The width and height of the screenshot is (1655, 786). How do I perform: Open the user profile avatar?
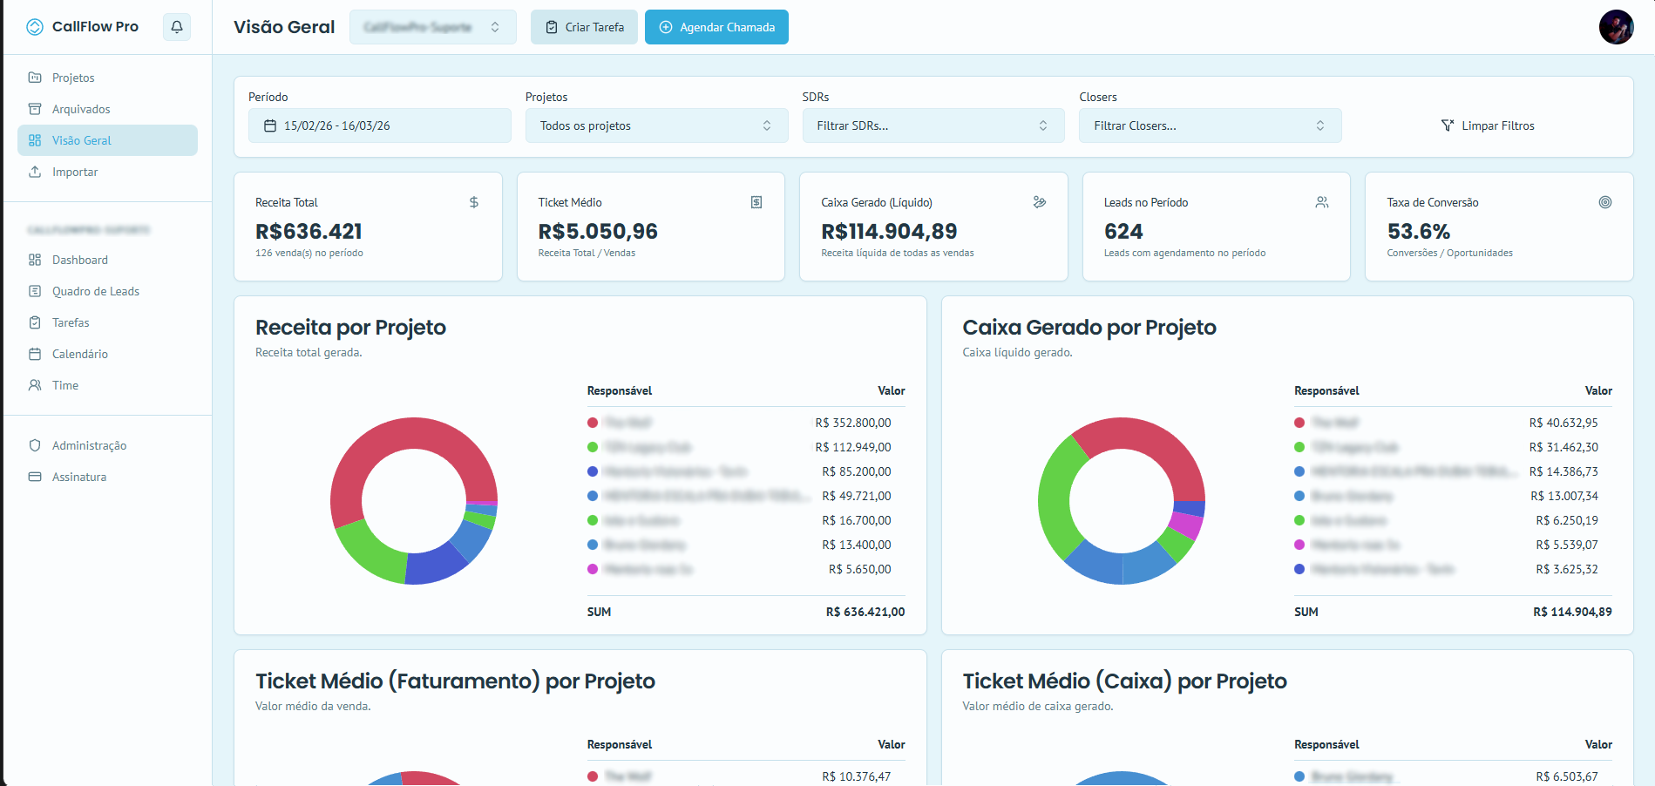click(x=1616, y=27)
